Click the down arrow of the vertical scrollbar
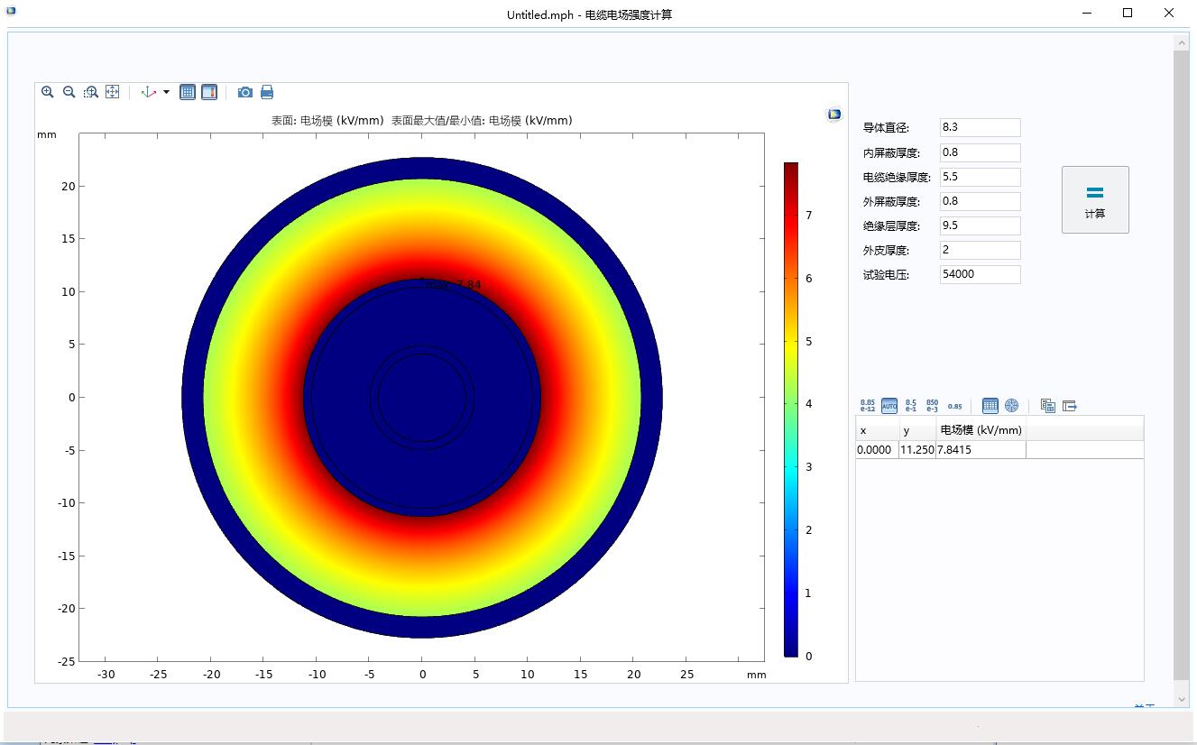The height and width of the screenshot is (745, 1197). pyautogui.click(x=1182, y=699)
